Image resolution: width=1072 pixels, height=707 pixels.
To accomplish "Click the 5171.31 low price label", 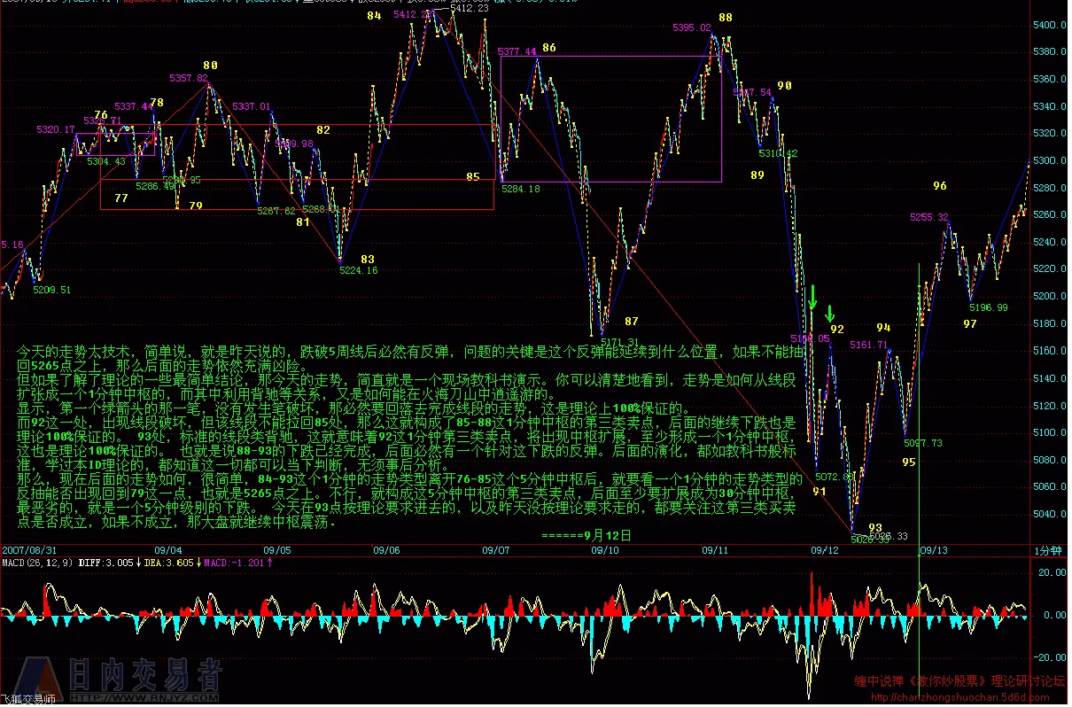I will tap(620, 341).
